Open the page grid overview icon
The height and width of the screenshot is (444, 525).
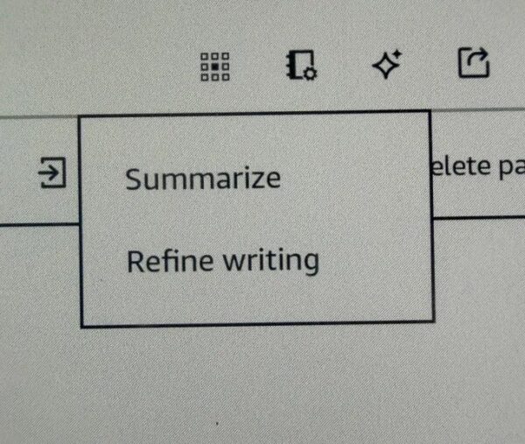pyautogui.click(x=215, y=67)
